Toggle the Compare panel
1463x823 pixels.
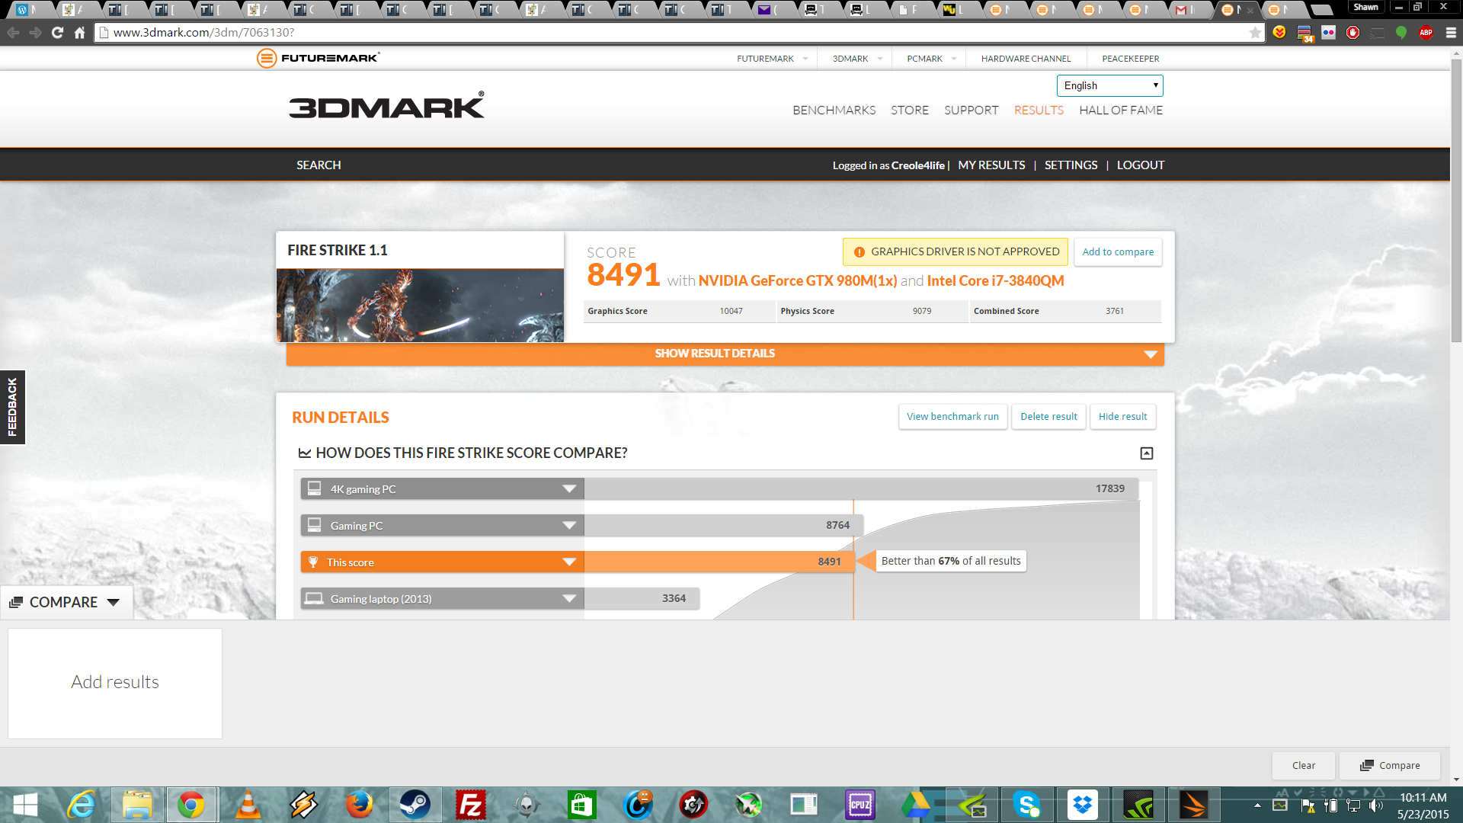[x=66, y=602]
